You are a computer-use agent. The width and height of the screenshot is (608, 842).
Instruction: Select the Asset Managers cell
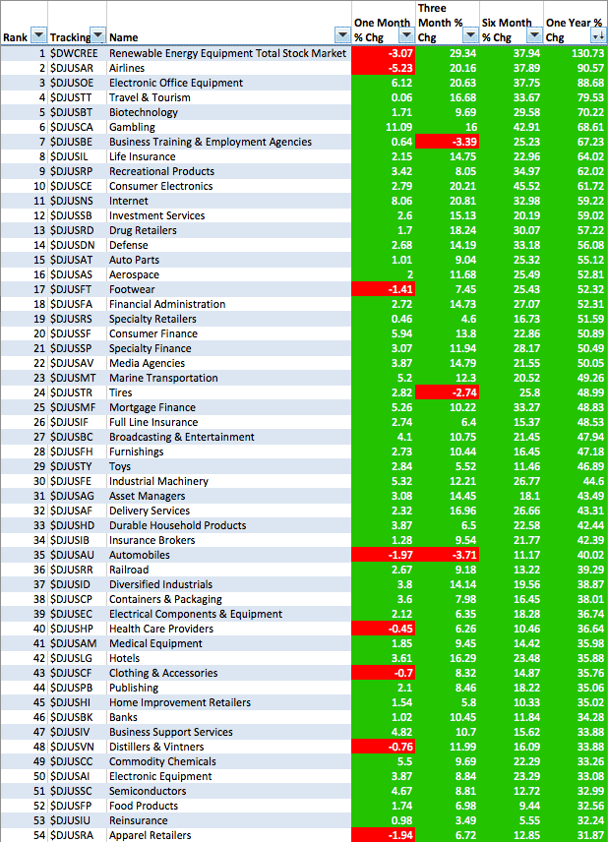pos(229,496)
